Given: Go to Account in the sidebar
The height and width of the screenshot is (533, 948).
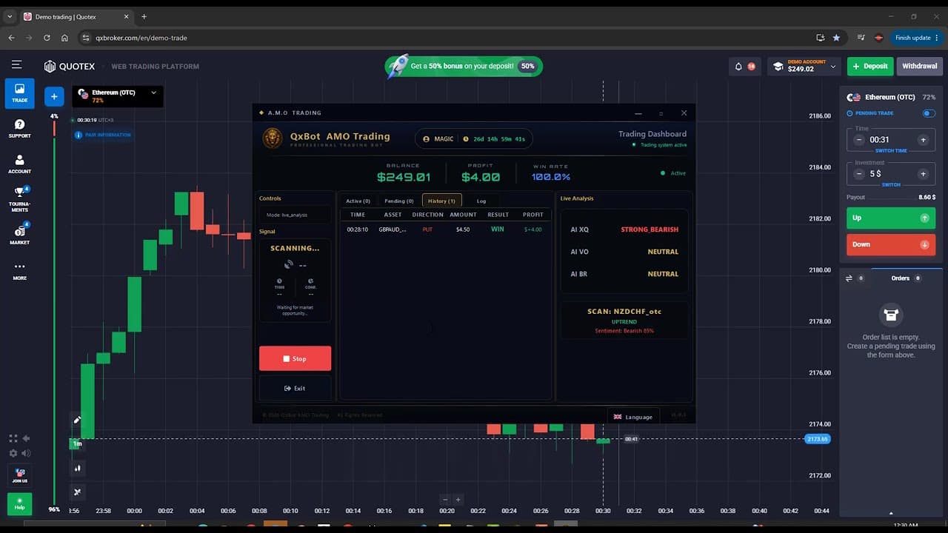Looking at the screenshot, I should pos(19,164).
